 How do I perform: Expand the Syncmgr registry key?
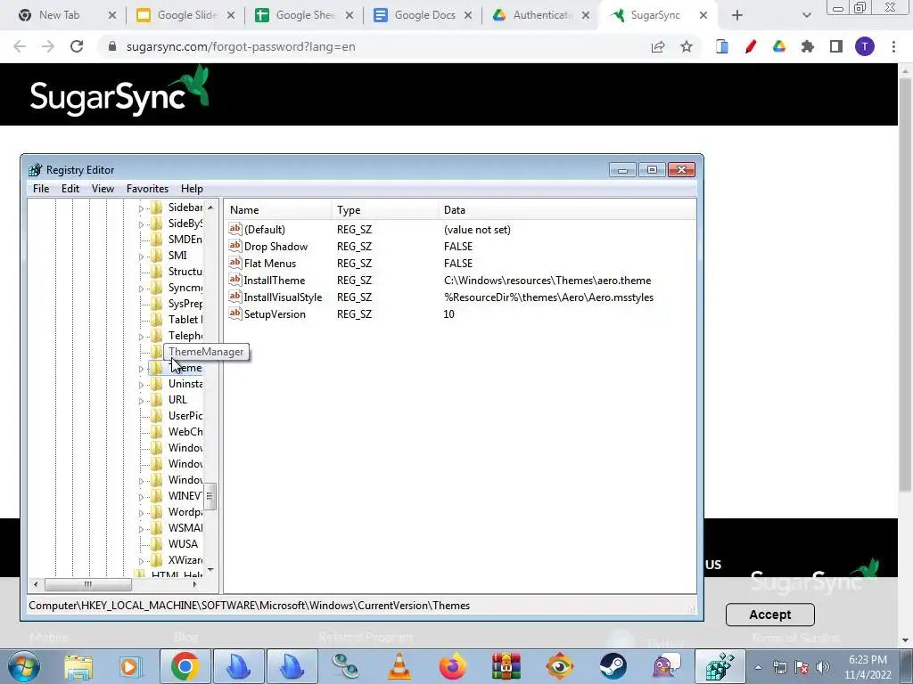[x=141, y=289]
